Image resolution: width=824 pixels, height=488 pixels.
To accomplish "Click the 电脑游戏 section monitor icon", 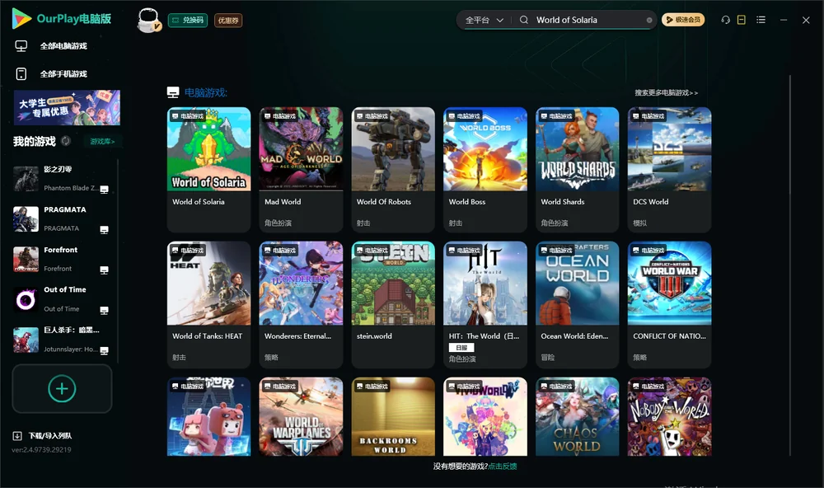I will click(x=173, y=92).
